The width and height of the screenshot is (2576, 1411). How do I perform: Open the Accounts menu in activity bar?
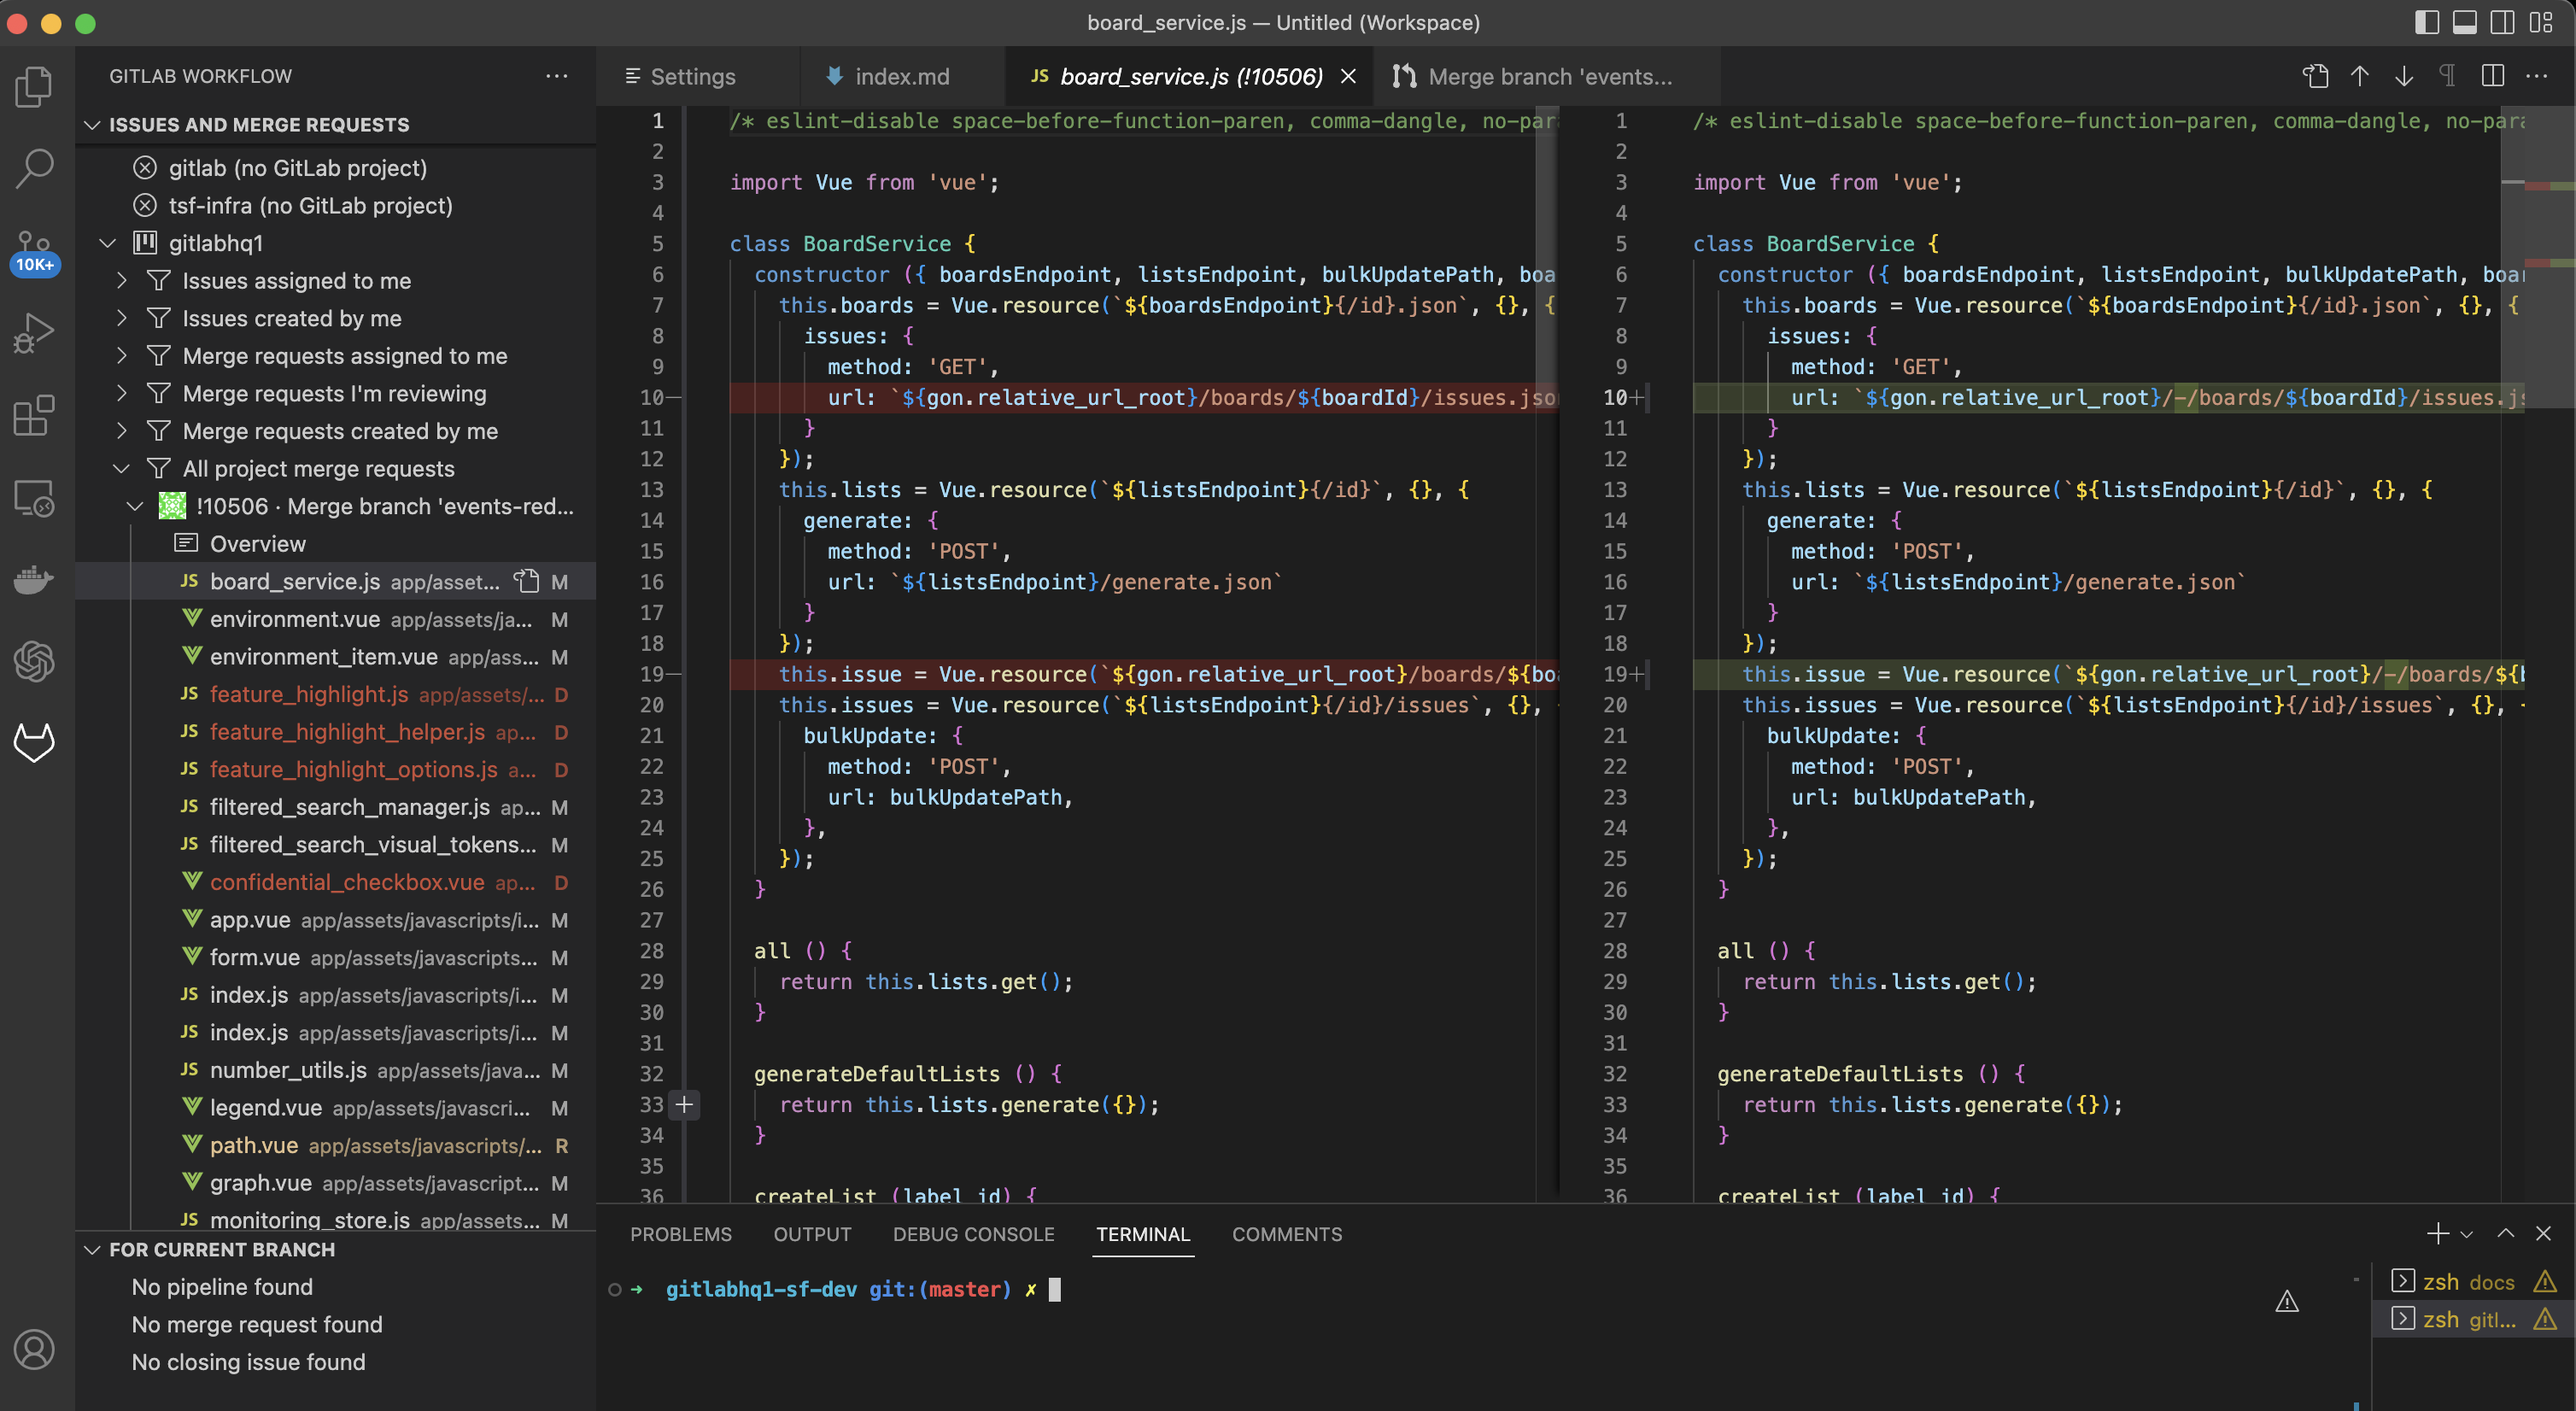[x=35, y=1349]
